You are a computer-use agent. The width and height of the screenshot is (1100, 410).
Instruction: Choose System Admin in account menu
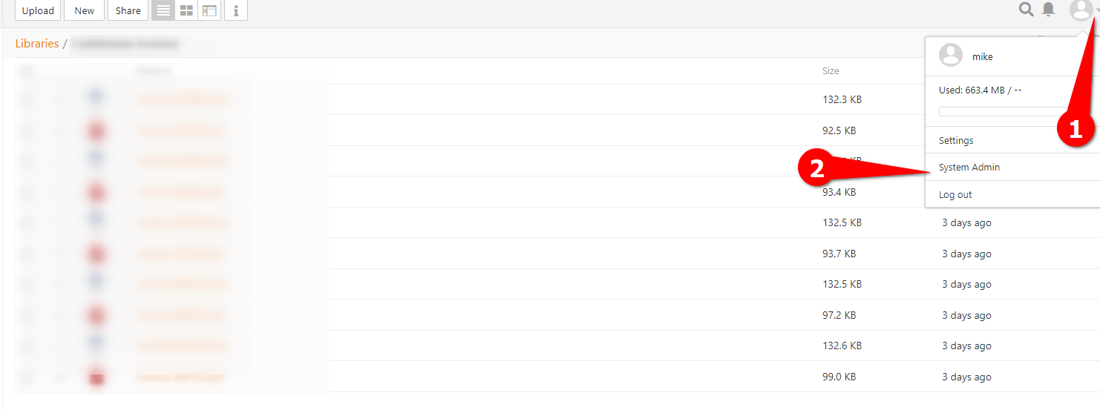click(x=969, y=168)
